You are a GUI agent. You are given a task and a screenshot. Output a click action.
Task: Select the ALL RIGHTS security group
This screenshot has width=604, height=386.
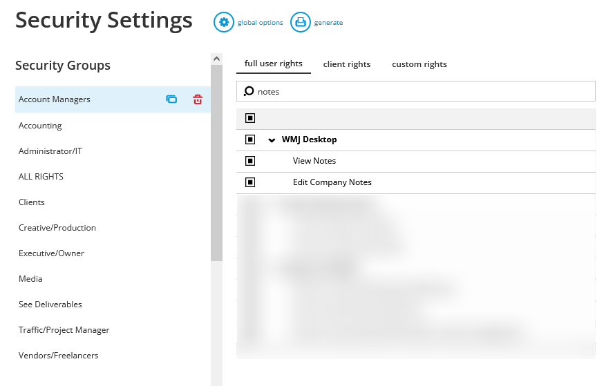coord(41,177)
